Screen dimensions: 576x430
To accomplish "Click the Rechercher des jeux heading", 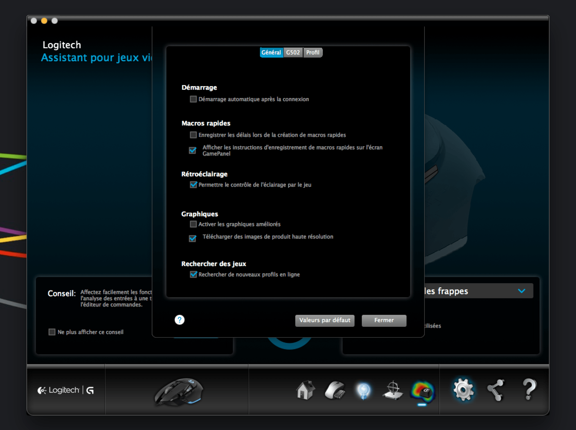I will tap(214, 264).
